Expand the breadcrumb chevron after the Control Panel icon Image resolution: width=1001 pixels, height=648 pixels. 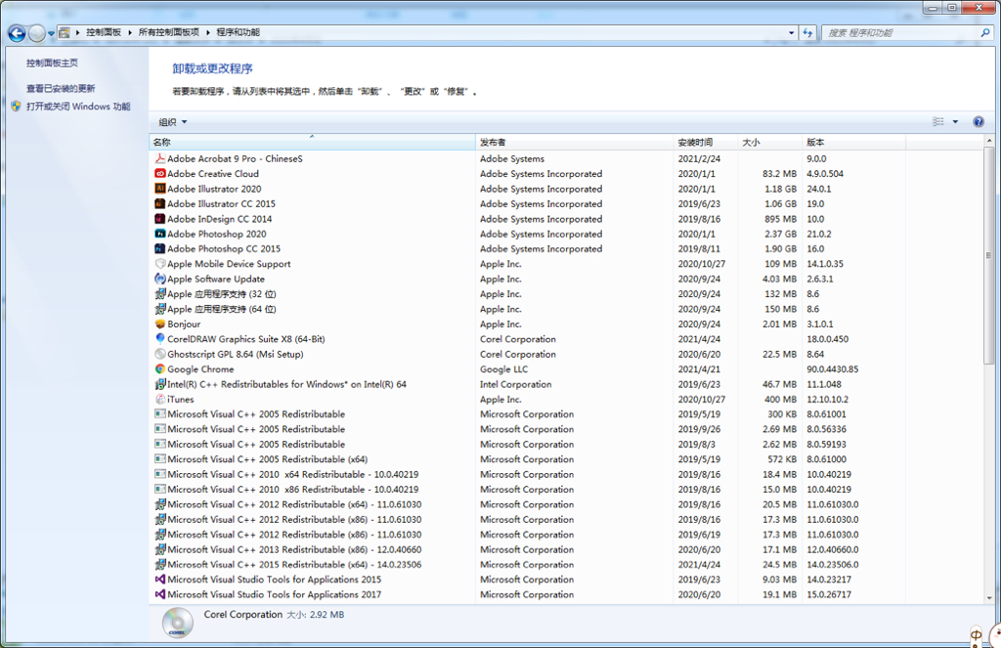pyautogui.click(x=78, y=32)
